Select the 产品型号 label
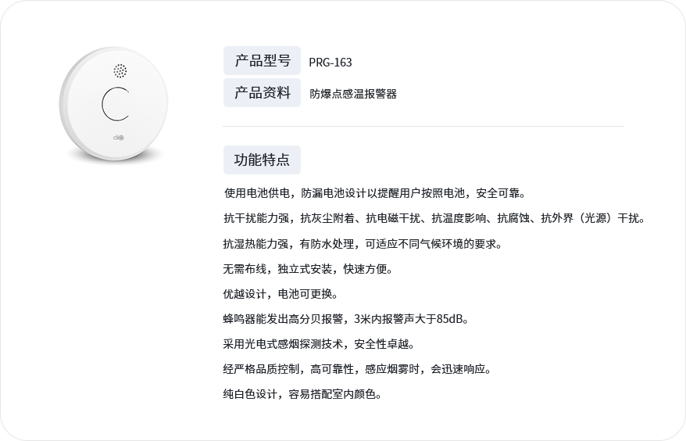 tap(262, 61)
